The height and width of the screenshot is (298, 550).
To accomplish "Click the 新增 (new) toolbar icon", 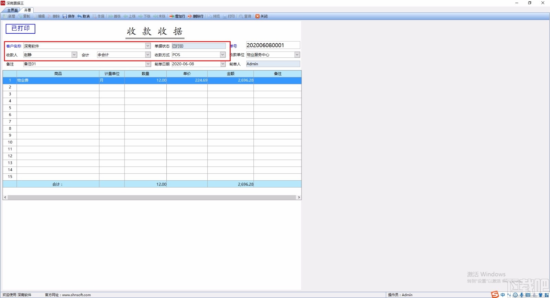I will pos(9,16).
